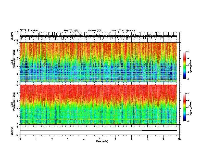Click time axis tick label "7"
Image resolution: width=202 pixels, height=156 pixels.
click(132, 139)
